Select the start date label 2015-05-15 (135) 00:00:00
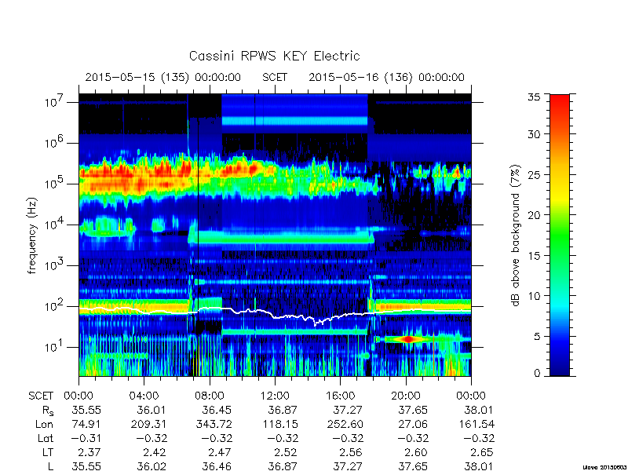 (x=163, y=77)
